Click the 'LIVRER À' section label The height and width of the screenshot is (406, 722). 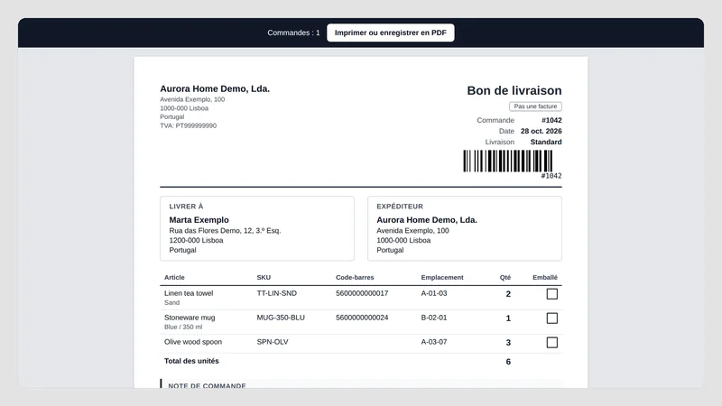[x=186, y=207]
